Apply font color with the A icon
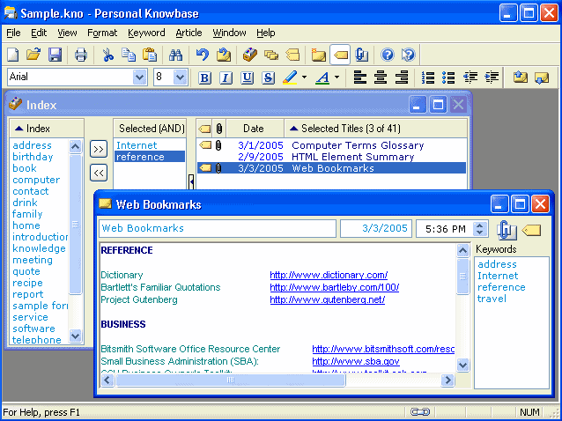The image size is (562, 421). 323,78
